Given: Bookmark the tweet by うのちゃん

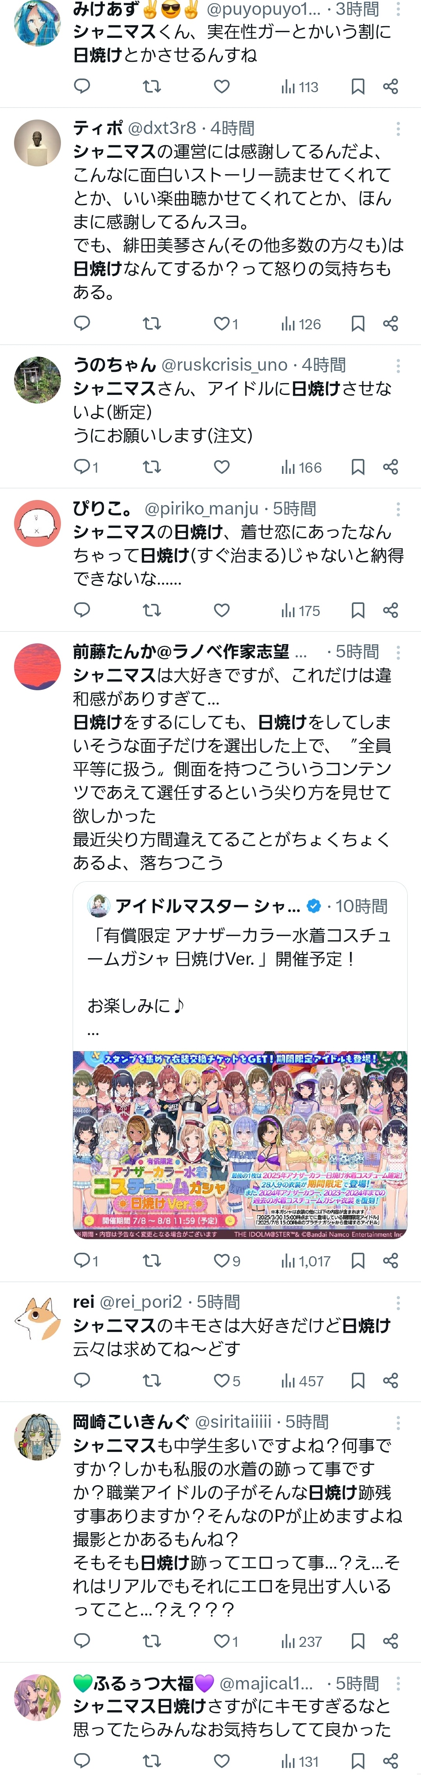Looking at the screenshot, I should (x=358, y=467).
